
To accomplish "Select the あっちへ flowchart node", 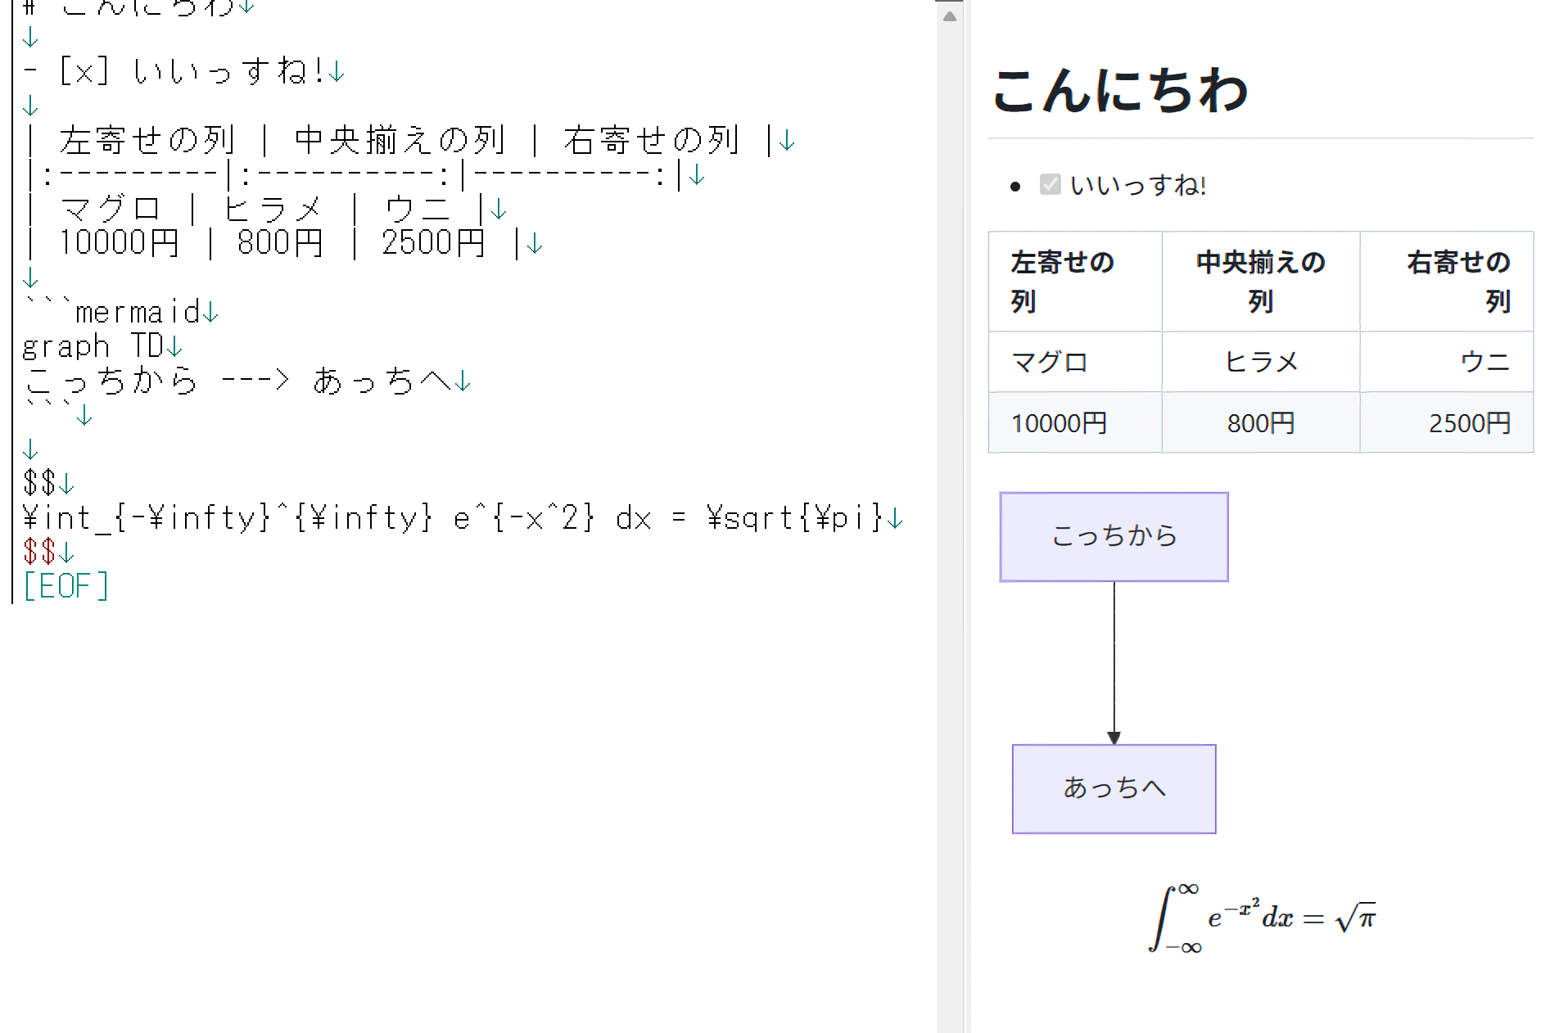I will (x=1114, y=788).
